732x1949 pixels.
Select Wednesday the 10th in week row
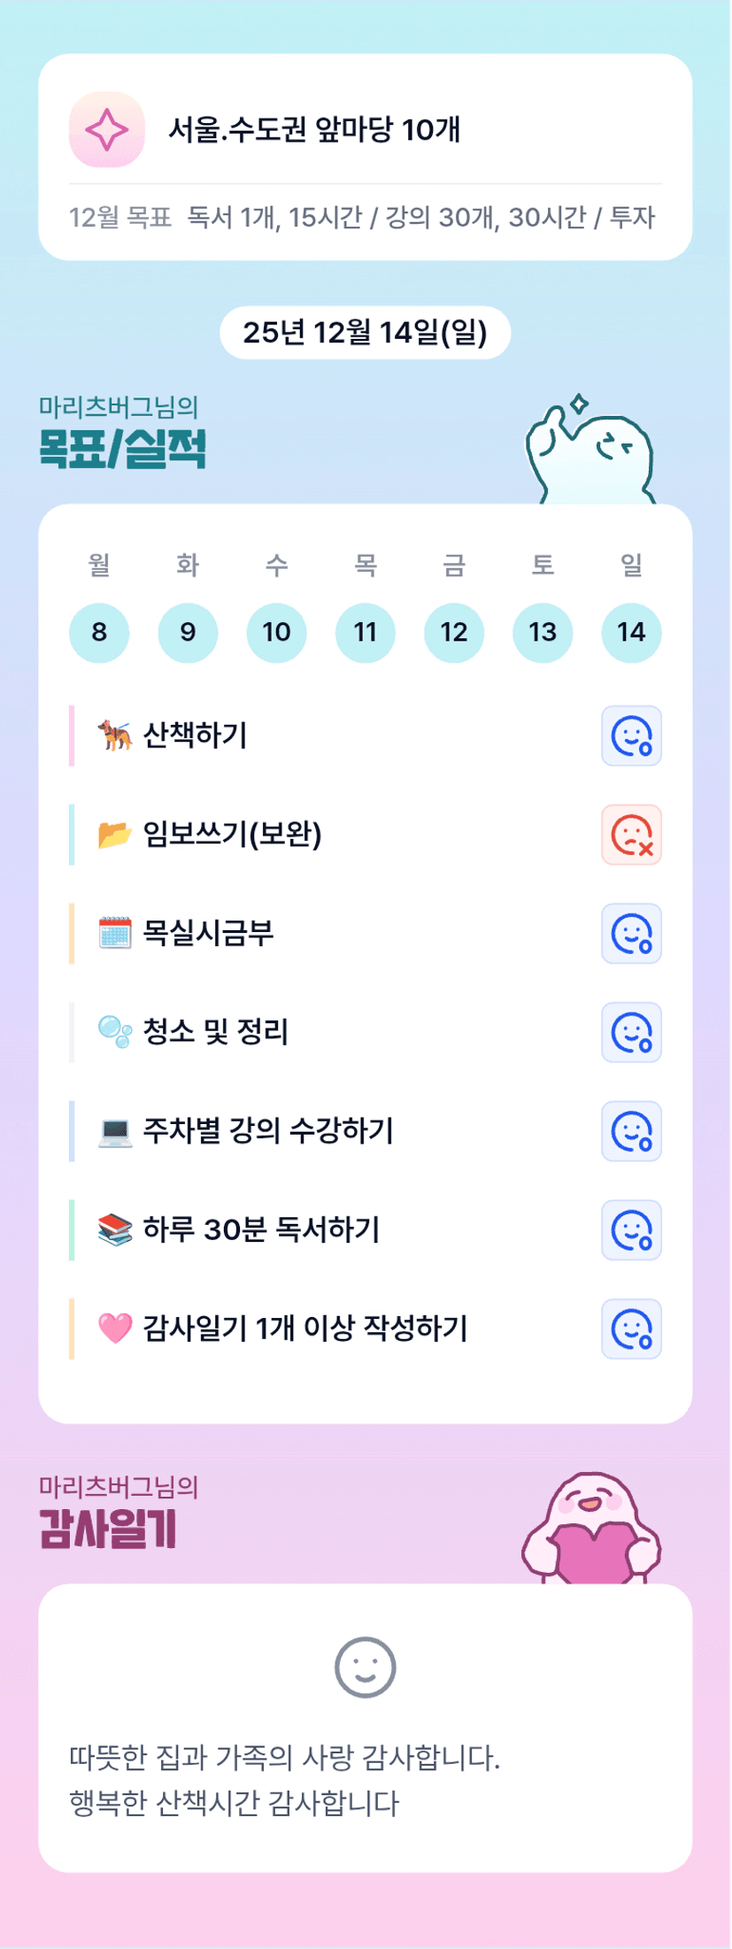pos(276,632)
